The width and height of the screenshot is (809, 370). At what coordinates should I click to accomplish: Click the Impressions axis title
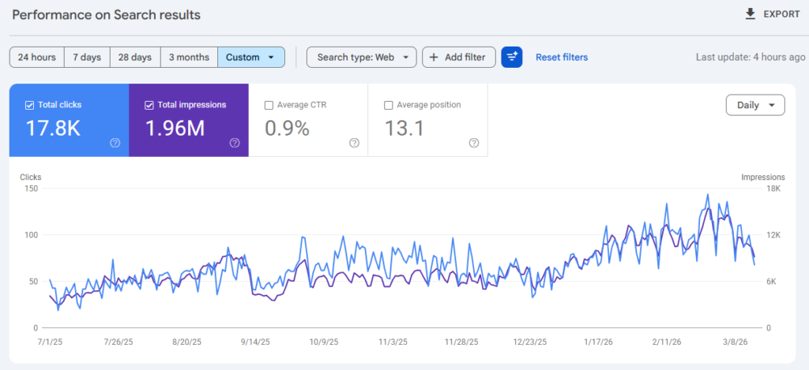pos(763,177)
